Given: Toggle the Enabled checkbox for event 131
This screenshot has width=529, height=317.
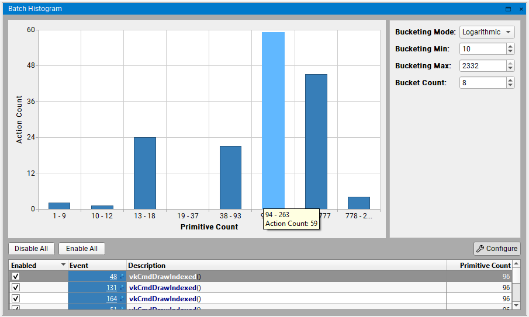Looking at the screenshot, I should (16, 288).
